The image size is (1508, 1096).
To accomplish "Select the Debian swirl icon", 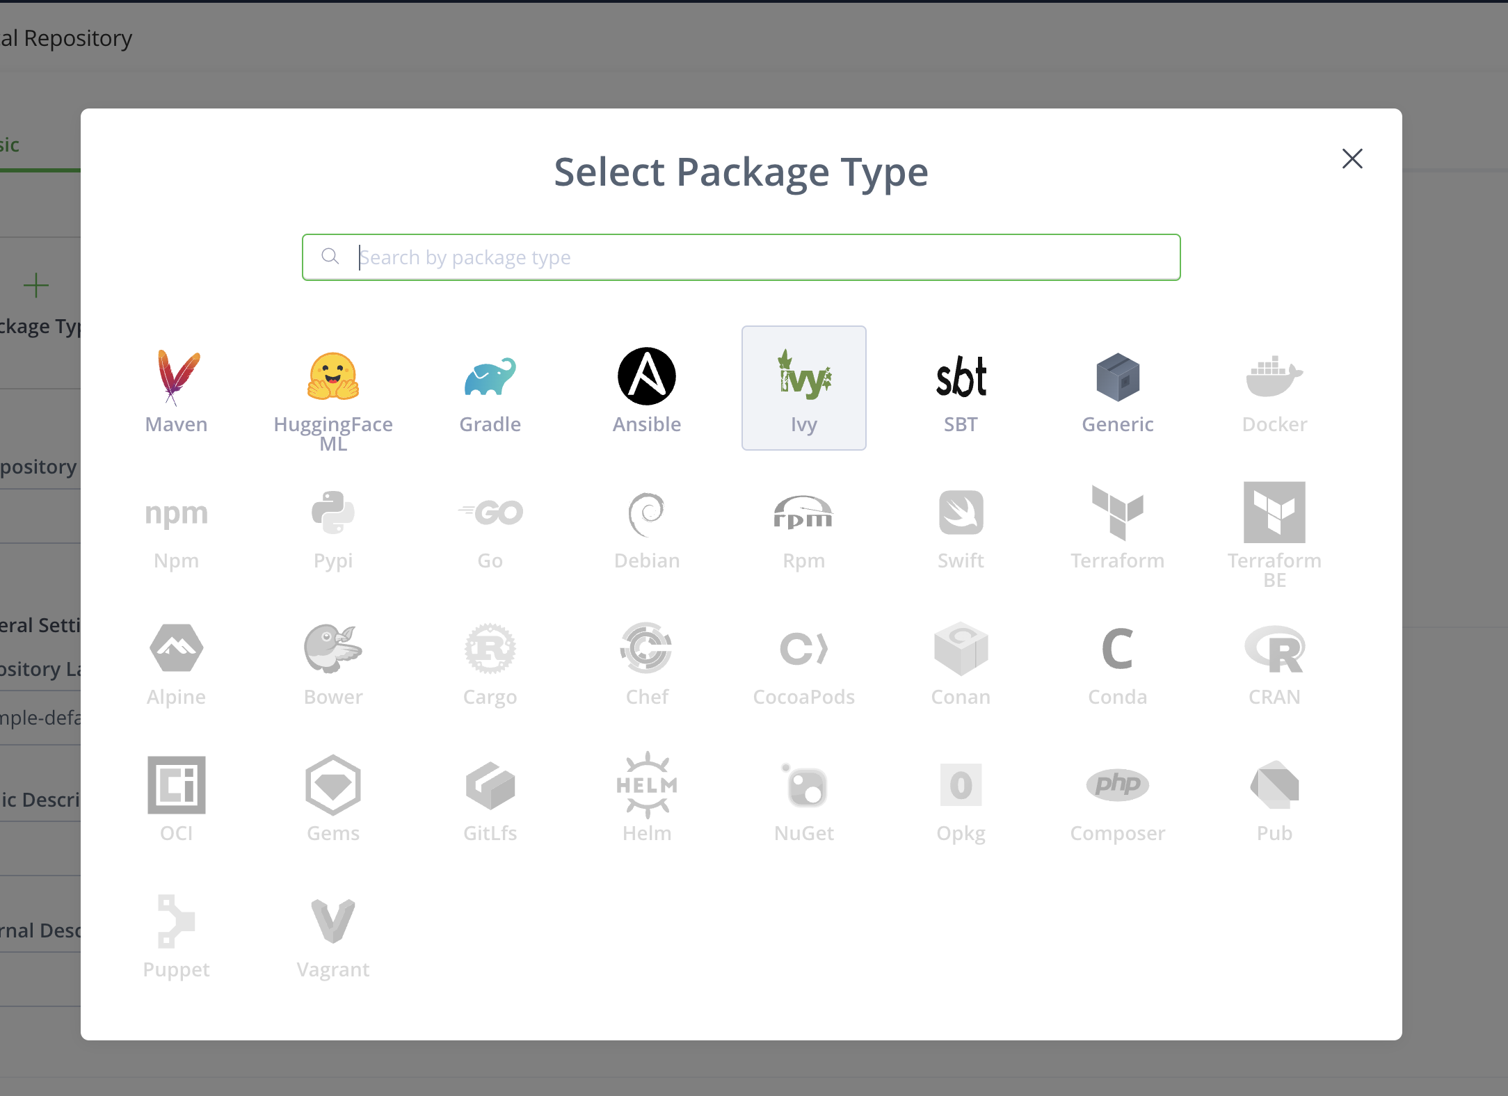I will (647, 515).
